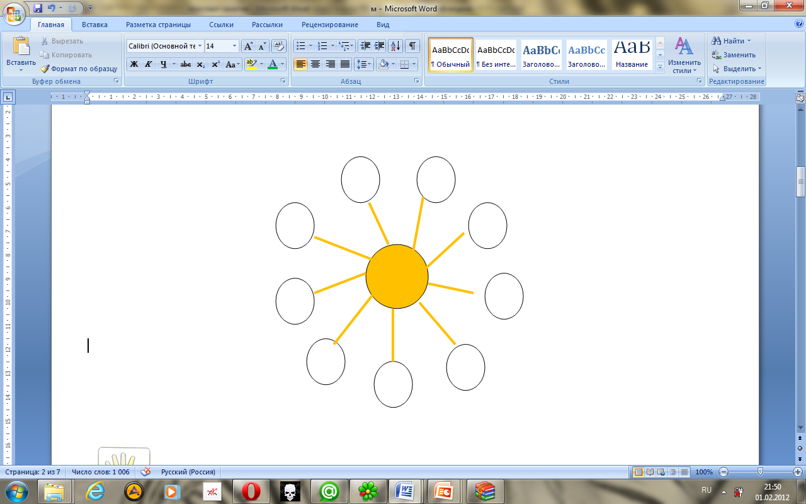Switch to the Вставка ribbon tab
The width and height of the screenshot is (806, 504).
pyautogui.click(x=94, y=25)
